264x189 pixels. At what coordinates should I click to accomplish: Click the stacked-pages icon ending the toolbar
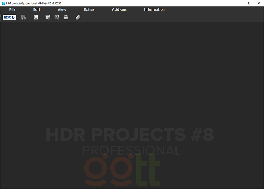click(78, 17)
